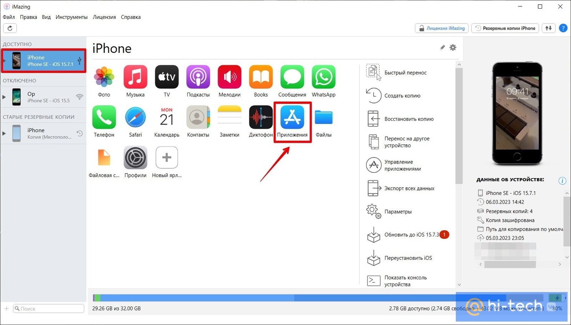Click the actions list vertical scrollbar

pos(459,126)
